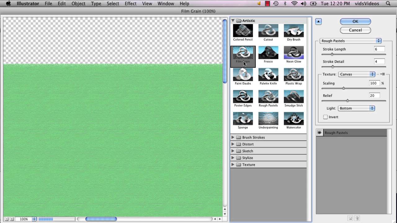This screenshot has height=223, width=397.
Task: Collapse the filter thumbnail pane
Action: 318,21
